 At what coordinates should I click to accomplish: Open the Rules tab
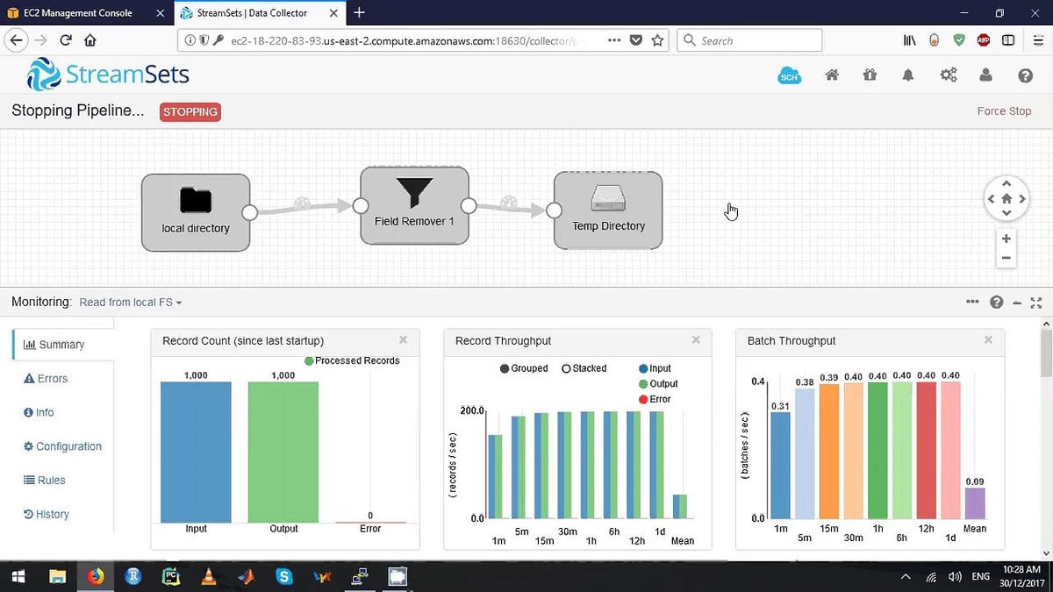(45, 481)
